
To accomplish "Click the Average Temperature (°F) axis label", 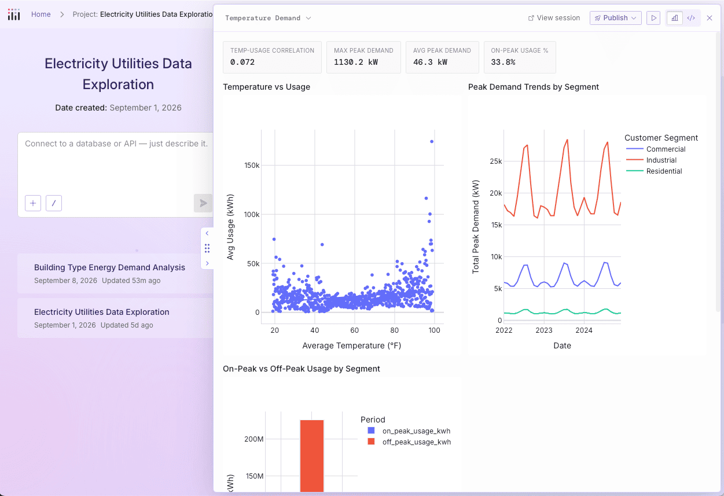I will tap(351, 346).
